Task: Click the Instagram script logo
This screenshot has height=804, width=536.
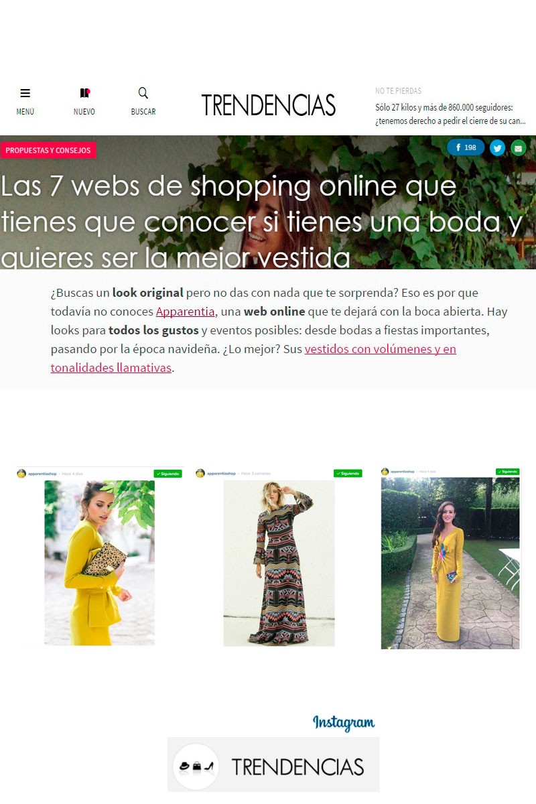Action: click(x=344, y=723)
